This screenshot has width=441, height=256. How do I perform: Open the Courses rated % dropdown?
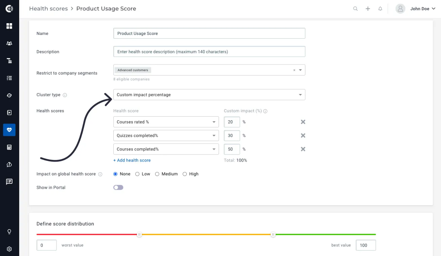(x=166, y=122)
